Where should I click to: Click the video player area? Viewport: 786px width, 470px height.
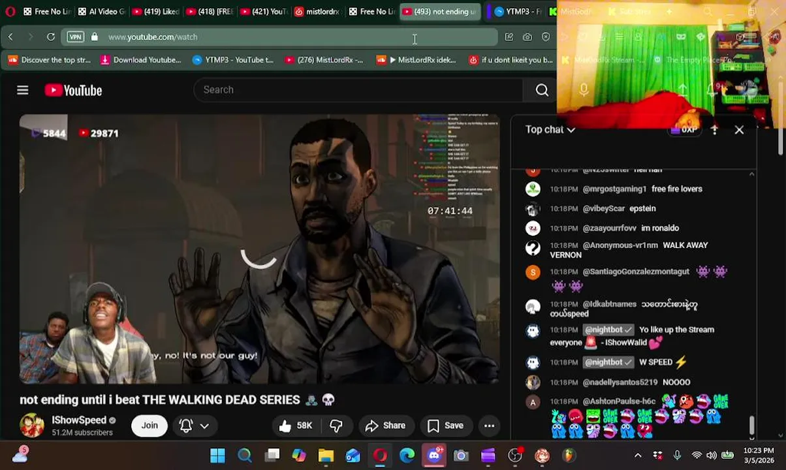[259, 249]
